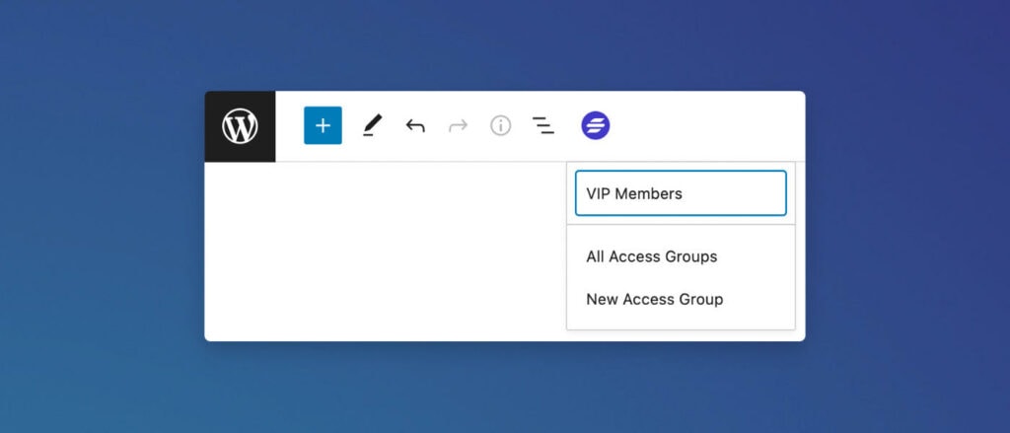The image size is (1010, 433).
Task: Collapse the access group dropdown via purple icon
Action: pyautogui.click(x=596, y=125)
